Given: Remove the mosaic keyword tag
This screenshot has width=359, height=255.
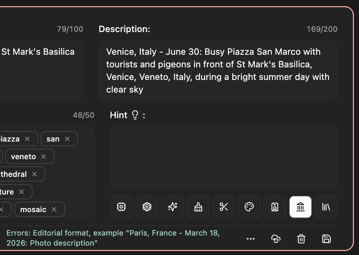Looking at the screenshot, I should click(54, 209).
